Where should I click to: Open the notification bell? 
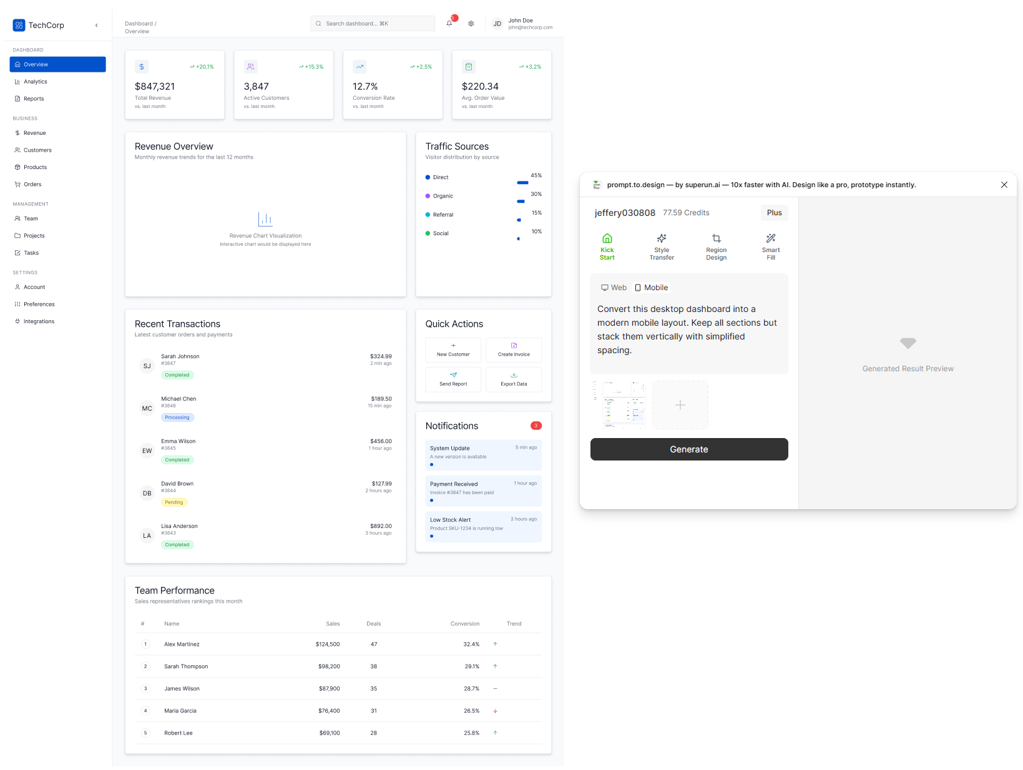[x=449, y=23]
